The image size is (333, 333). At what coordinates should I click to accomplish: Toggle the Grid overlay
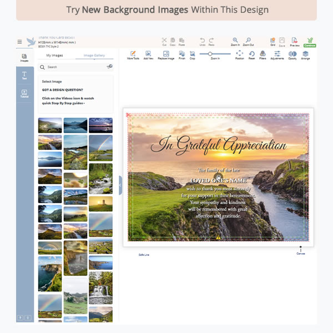[x=273, y=41]
